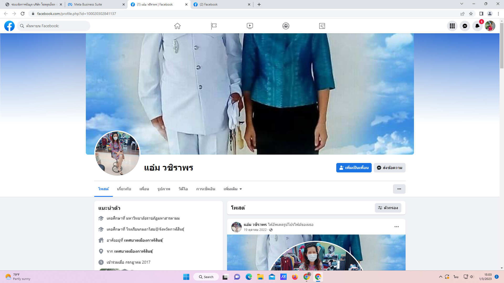Open Messenger icon in top bar
Image resolution: width=504 pixels, height=283 pixels.
pyautogui.click(x=465, y=26)
